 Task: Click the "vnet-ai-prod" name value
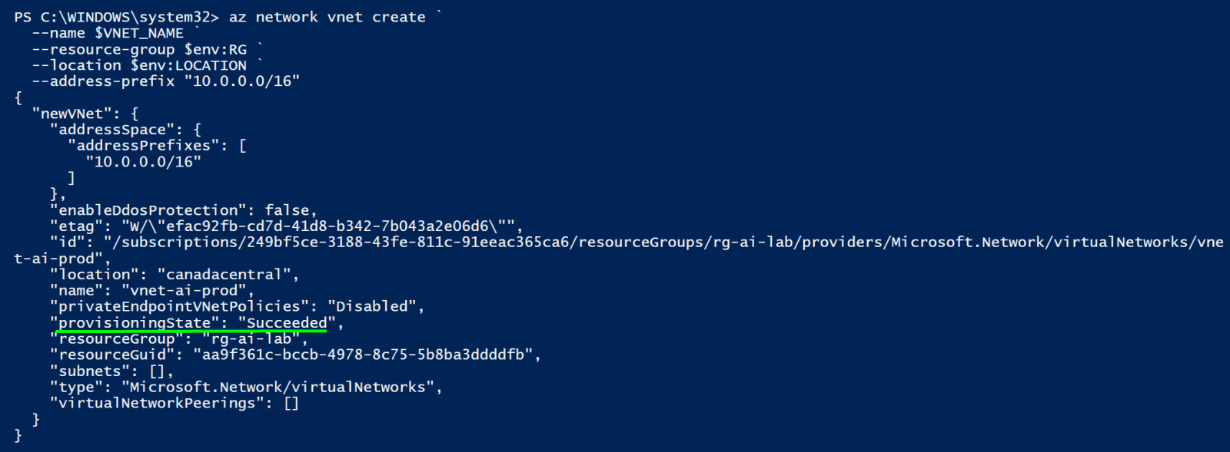pos(183,291)
